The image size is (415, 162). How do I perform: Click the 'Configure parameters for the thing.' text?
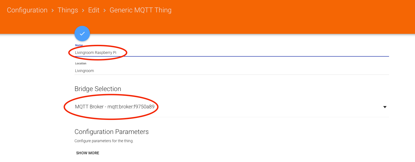point(104,141)
